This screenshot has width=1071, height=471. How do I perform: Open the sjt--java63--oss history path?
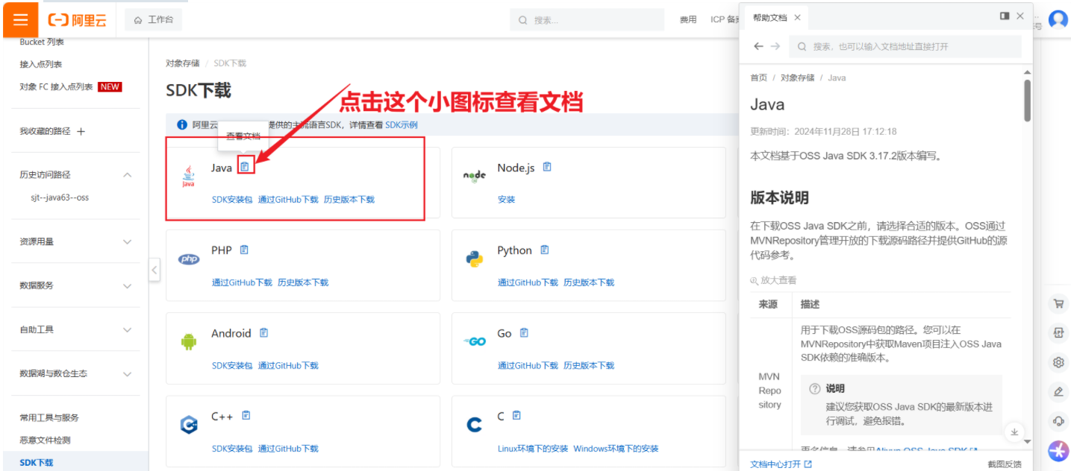point(60,197)
